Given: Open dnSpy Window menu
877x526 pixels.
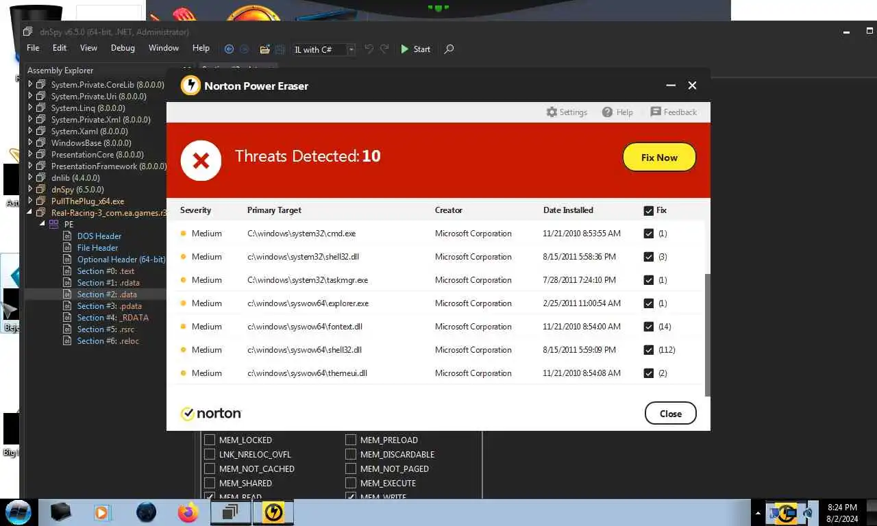Looking at the screenshot, I should (164, 48).
